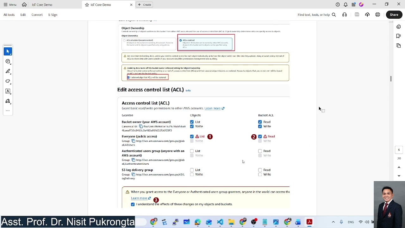This screenshot has width=405, height=228.
Task: Select ACLs disabled (recommended) radio option
Action: [x=124, y=41]
